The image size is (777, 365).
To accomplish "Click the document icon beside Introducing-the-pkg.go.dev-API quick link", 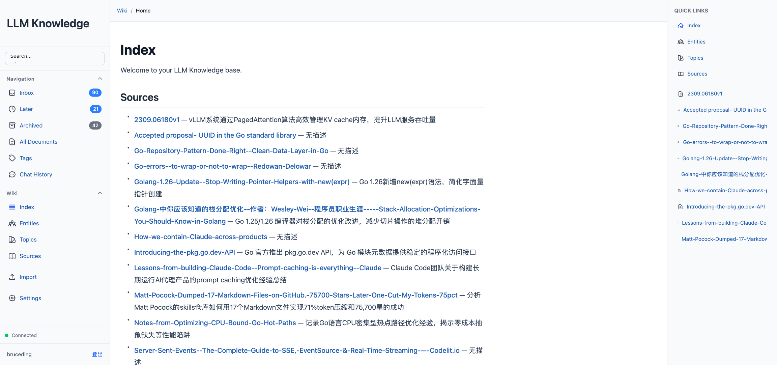I will point(681,207).
